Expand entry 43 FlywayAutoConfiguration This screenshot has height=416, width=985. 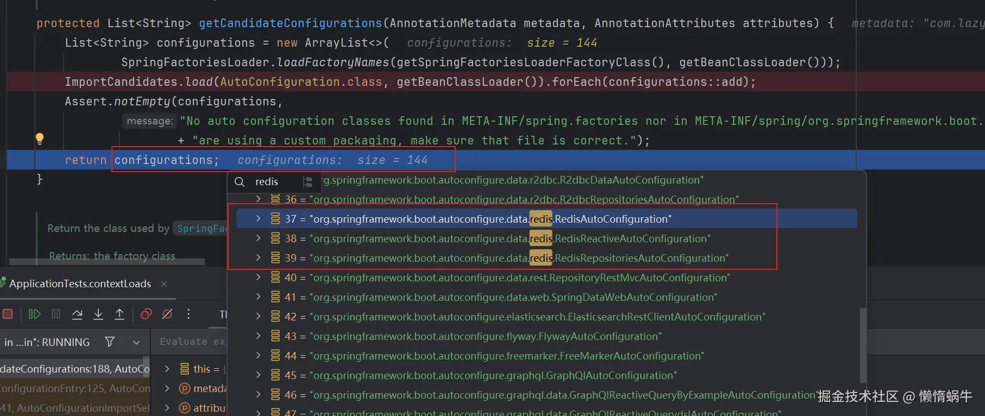259,336
